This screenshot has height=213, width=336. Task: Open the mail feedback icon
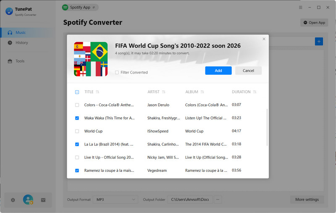[x=43, y=200]
